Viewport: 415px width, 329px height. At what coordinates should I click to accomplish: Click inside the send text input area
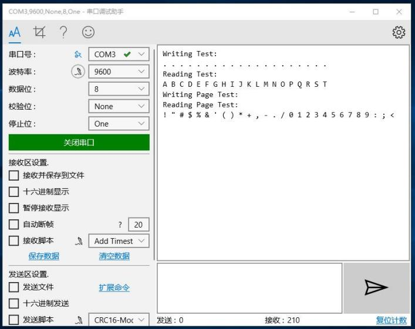249,287
